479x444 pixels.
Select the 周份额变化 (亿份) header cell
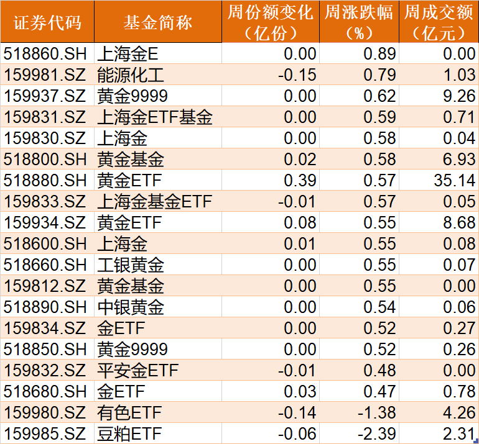coord(271,22)
